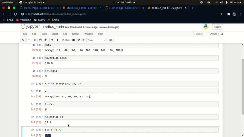This screenshot has height=137, width=244.
Task: Click the volume icon in top bar
Action: coord(222,2)
